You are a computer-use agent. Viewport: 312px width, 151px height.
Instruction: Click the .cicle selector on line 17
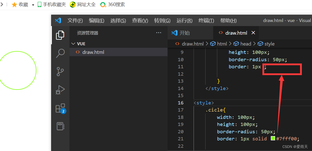(214, 110)
